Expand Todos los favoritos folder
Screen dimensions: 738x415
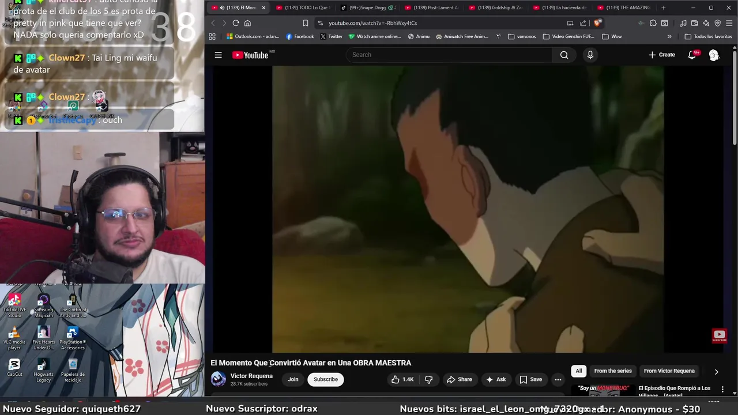point(708,36)
